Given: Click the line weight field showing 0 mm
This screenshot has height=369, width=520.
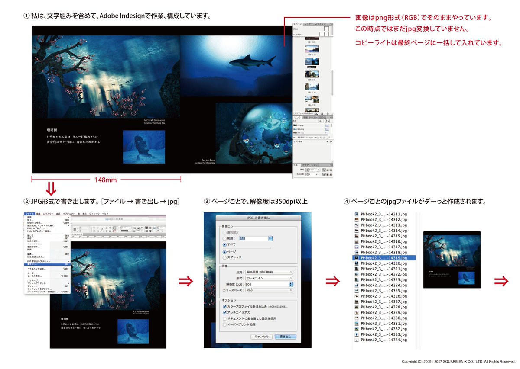Looking at the screenshot, I should [x=312, y=170].
